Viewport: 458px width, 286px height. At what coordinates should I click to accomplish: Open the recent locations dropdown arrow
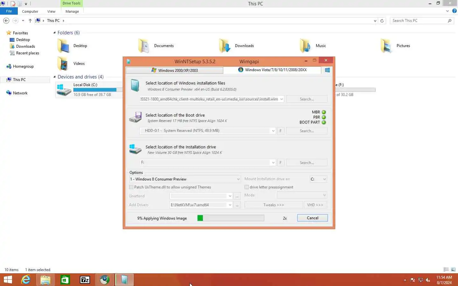pos(23,21)
